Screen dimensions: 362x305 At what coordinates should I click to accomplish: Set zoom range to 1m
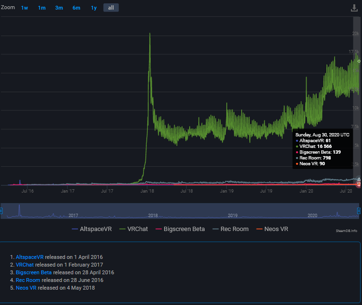pos(42,8)
